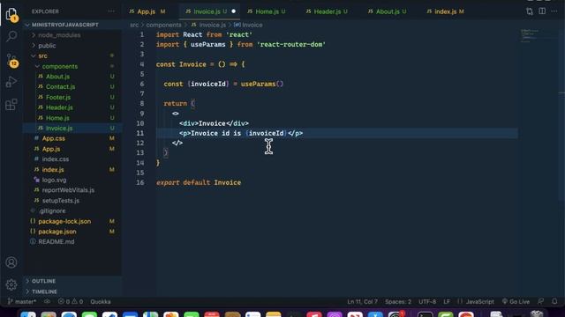Open editor more actions ellipsis
This screenshot has width=565, height=317.
[x=554, y=11]
